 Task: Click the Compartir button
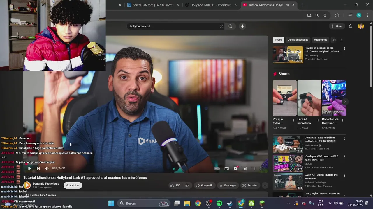click(x=204, y=185)
